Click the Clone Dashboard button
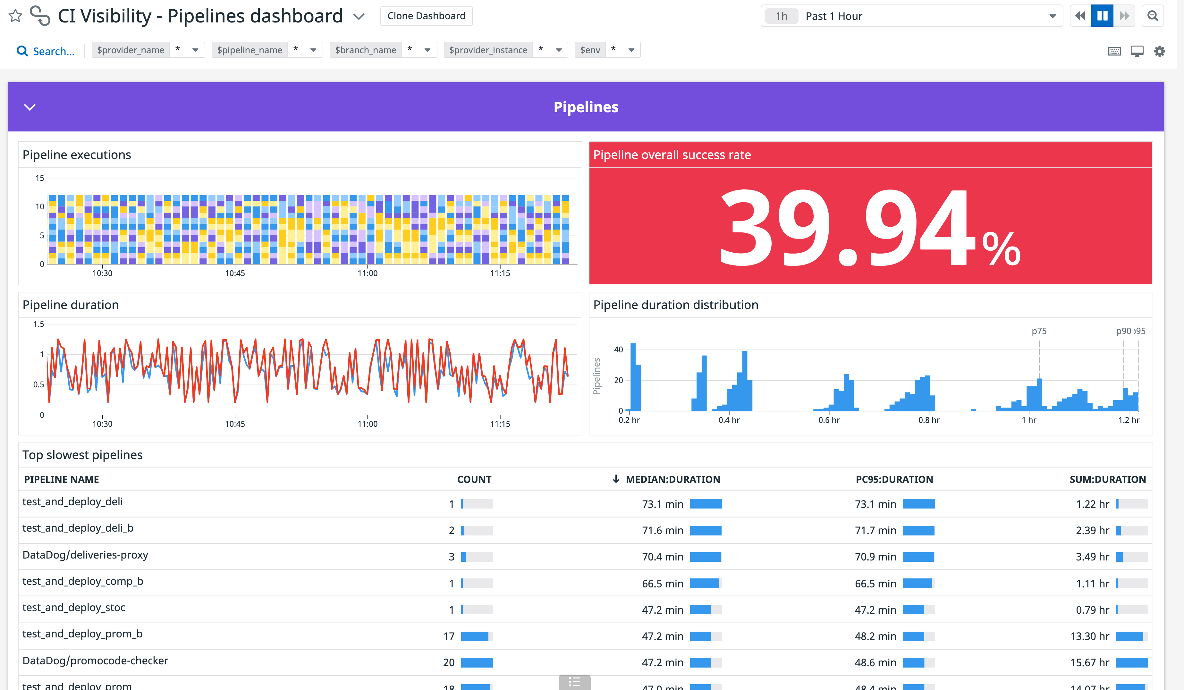 pos(426,15)
